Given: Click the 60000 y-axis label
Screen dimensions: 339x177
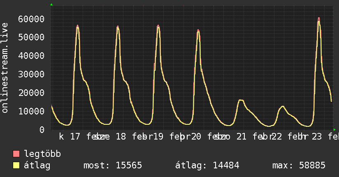Looking at the screenshot, I should tap(31, 19).
